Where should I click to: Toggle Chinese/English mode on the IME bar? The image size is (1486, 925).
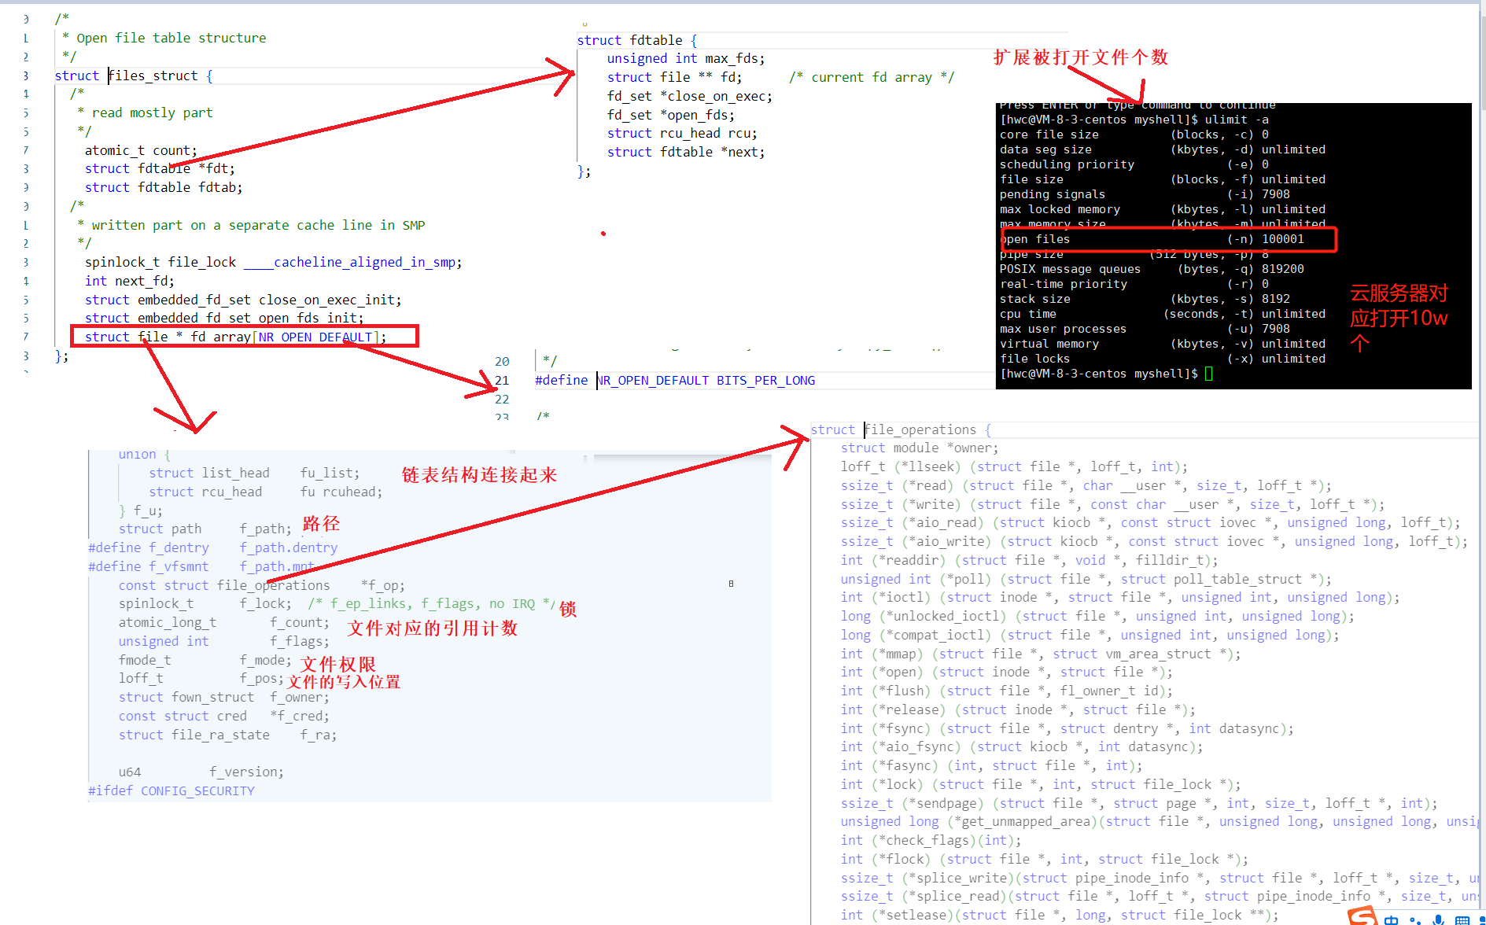pos(1392,919)
